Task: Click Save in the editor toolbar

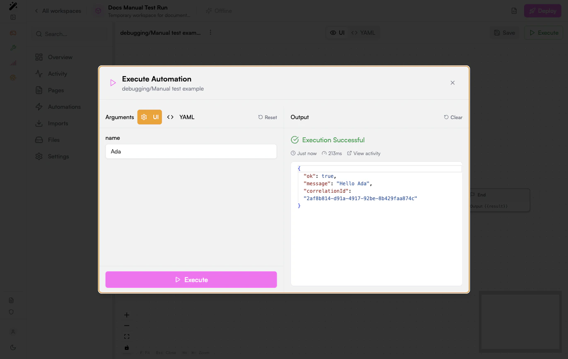Action: 505,33
